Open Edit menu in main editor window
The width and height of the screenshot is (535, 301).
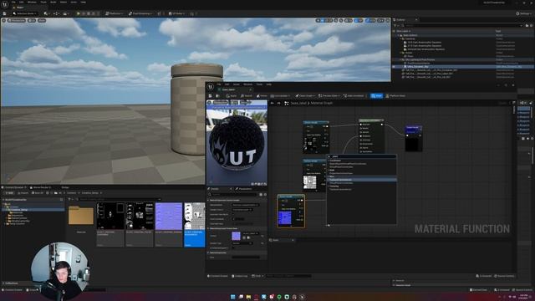coord(22,2)
